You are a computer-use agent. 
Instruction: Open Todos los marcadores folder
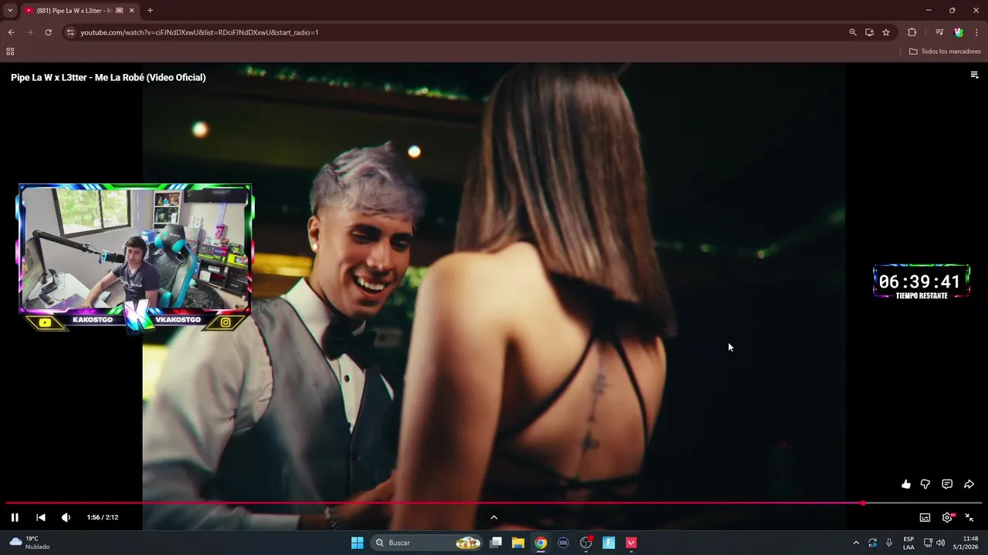pyautogui.click(x=945, y=52)
